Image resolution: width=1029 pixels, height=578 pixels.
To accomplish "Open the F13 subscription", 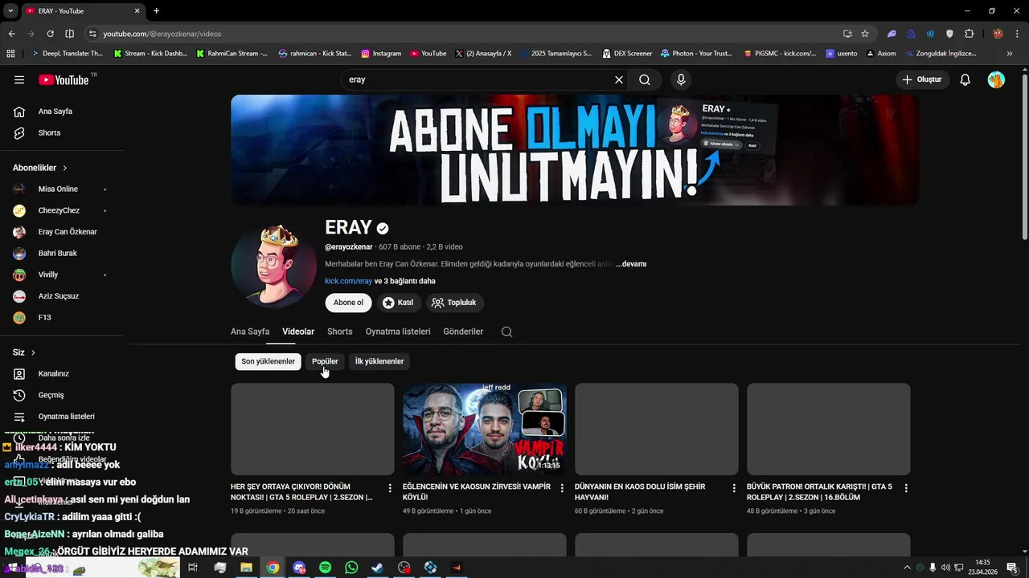I will click(63, 317).
